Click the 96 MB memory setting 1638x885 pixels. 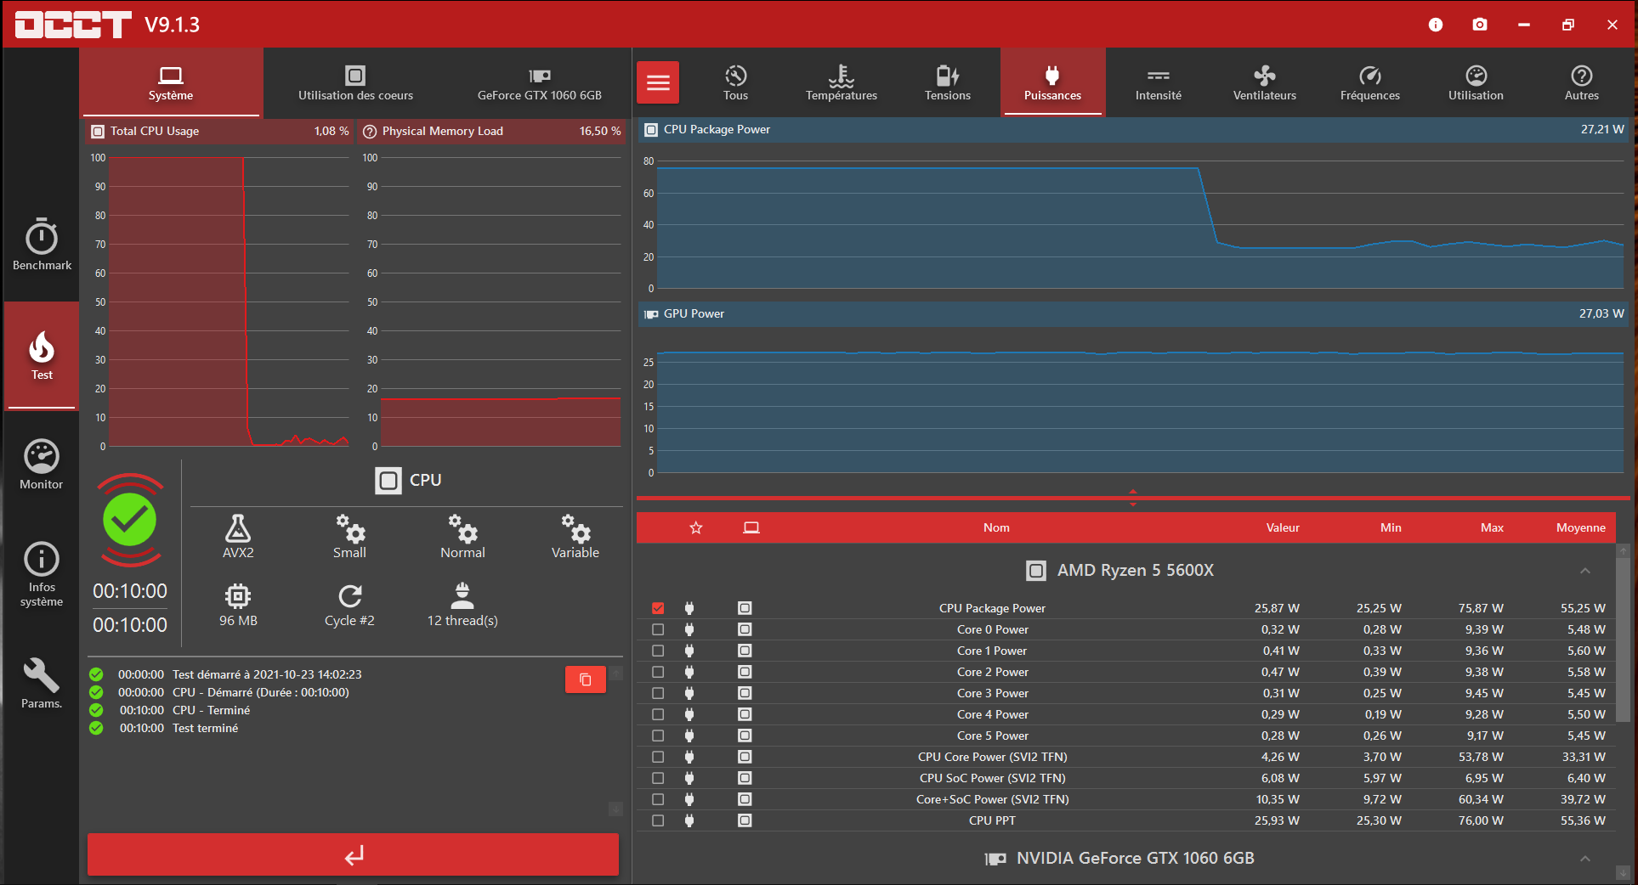point(238,605)
